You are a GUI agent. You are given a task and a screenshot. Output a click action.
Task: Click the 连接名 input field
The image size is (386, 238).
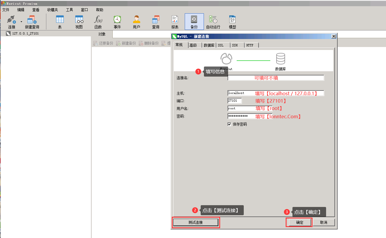[276, 78]
